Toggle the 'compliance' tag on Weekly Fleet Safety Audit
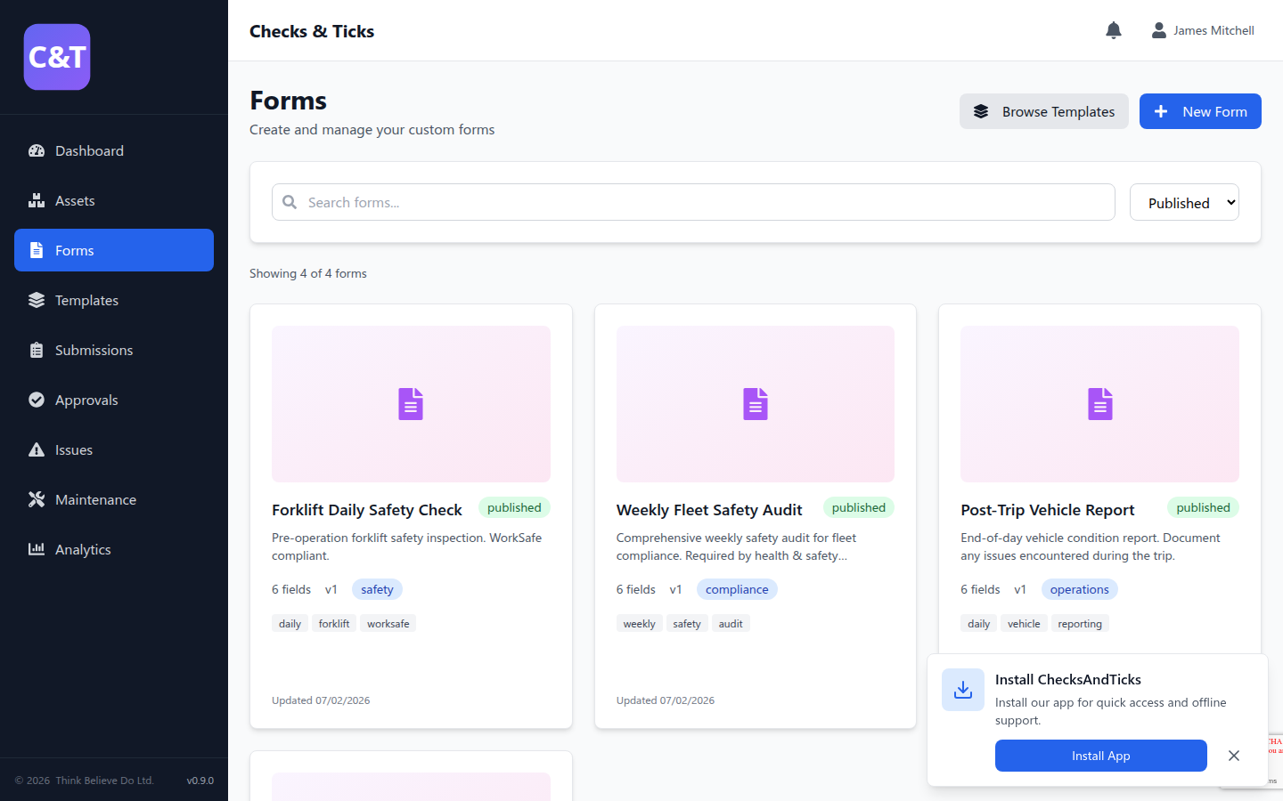The image size is (1283, 801). click(x=737, y=589)
